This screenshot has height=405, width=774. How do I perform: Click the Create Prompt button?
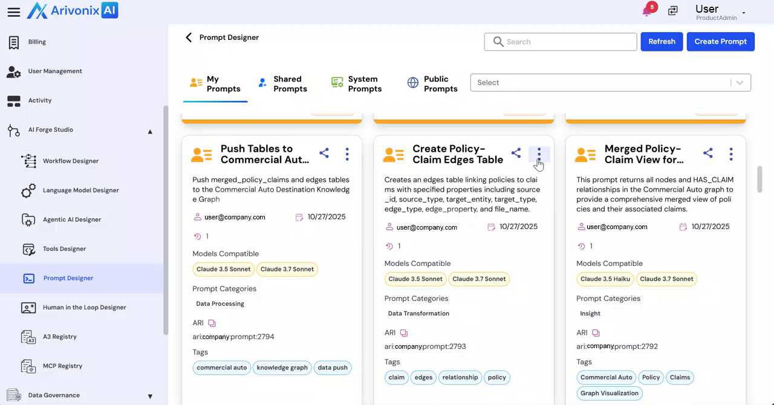[x=720, y=42]
